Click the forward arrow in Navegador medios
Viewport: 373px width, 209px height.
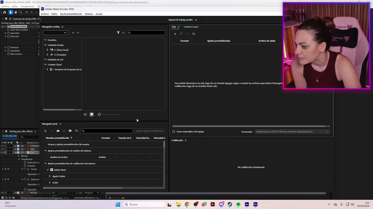78,33
